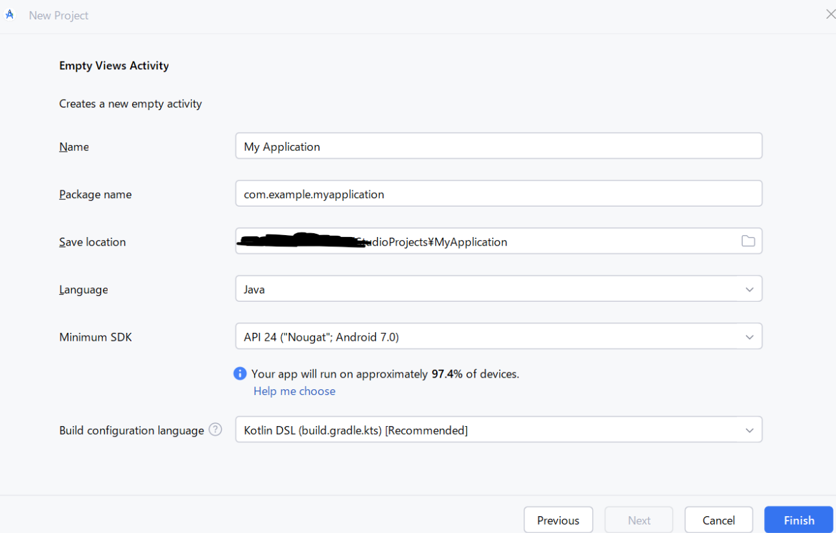
Task: Open the Language selection dropdown
Action: coord(499,289)
